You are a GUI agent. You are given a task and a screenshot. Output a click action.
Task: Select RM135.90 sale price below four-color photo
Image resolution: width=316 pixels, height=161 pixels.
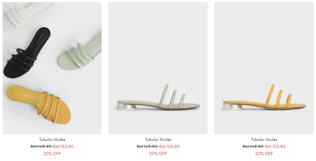[63, 146]
